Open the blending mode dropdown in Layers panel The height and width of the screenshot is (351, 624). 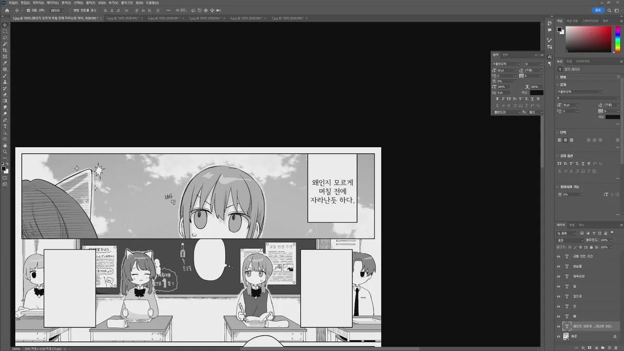569,240
